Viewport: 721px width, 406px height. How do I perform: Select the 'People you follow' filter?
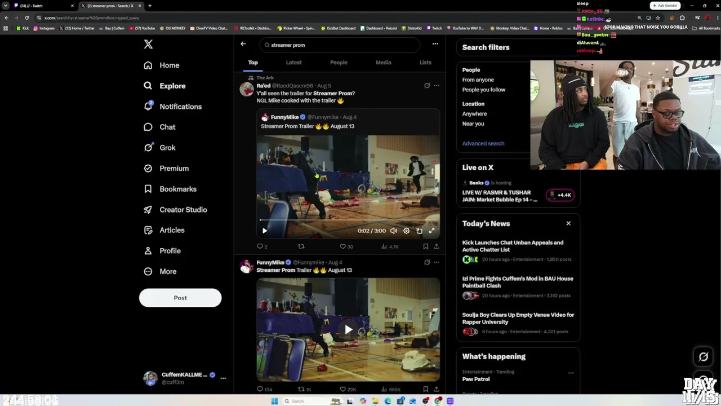(x=484, y=90)
